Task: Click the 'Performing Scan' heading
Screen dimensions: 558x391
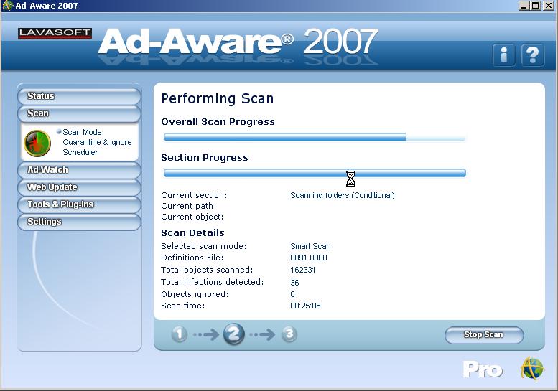Action: point(218,98)
